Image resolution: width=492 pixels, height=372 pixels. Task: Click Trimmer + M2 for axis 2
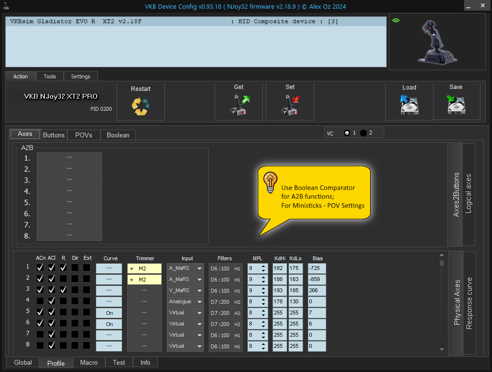click(x=145, y=280)
